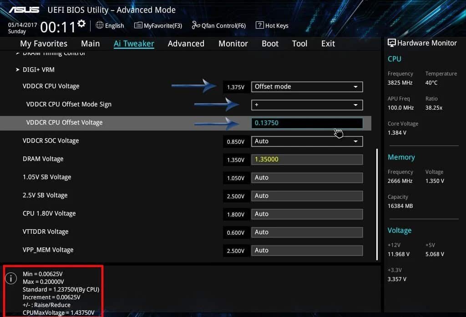Viewport: 466px width, 317px height.
Task: Open the VDDCR SOC Voltage dropdown
Action: click(307, 141)
